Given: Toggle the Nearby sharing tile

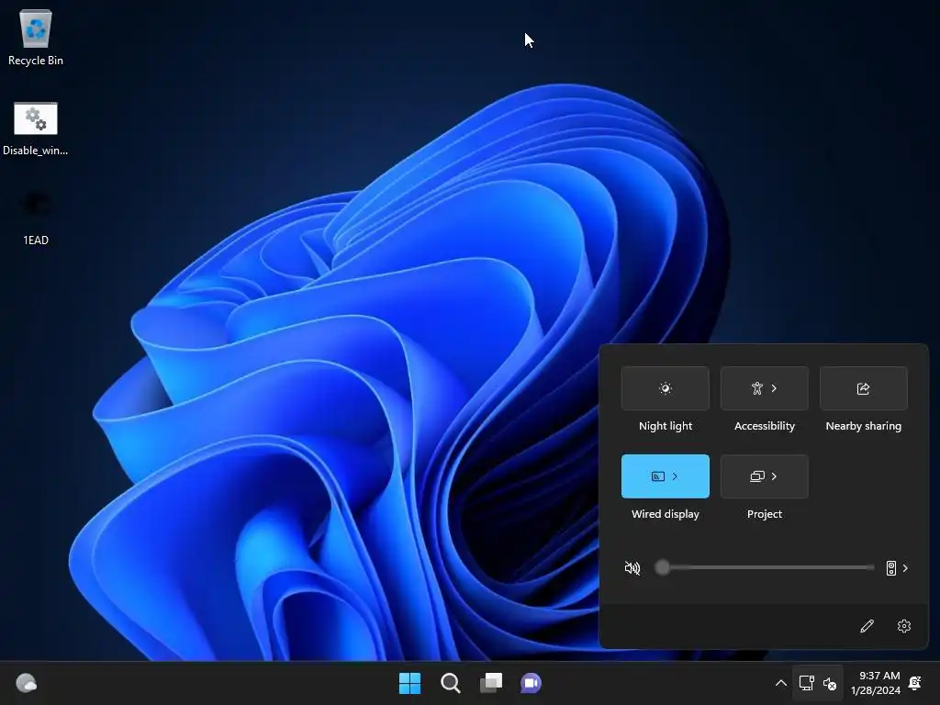Looking at the screenshot, I should tap(863, 388).
